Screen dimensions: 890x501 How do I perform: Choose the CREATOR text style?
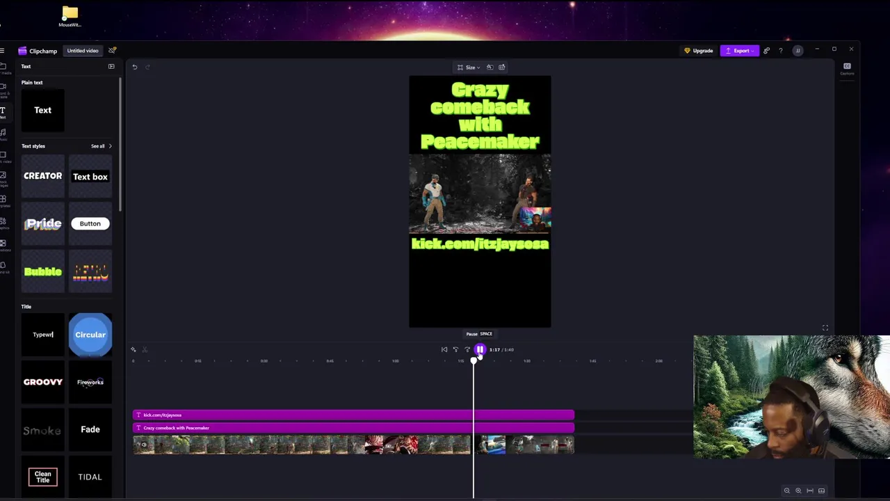pos(43,176)
